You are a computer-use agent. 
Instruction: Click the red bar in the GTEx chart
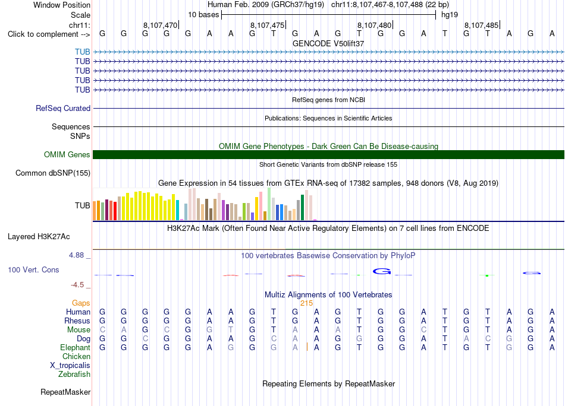pyautogui.click(x=115, y=211)
